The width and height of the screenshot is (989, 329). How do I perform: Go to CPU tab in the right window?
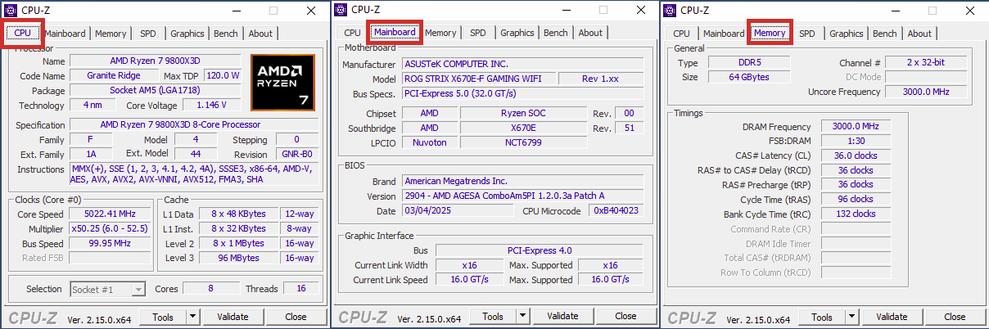(x=681, y=34)
